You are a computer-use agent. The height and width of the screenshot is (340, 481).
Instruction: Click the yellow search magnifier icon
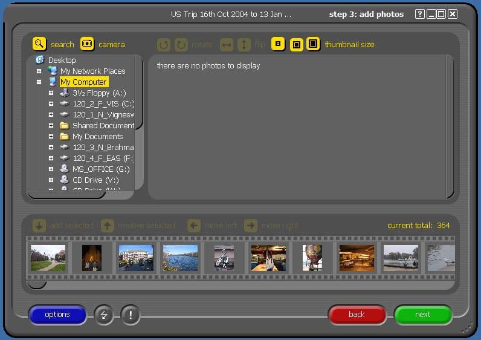(39, 44)
